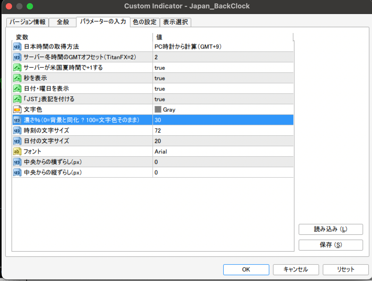The image size is (372, 281).
Task: Click the gray color swatch in 文字色 row
Action: 158,109
